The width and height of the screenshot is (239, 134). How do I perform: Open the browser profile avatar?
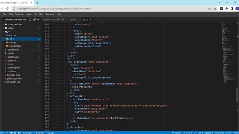[x=237, y=9]
